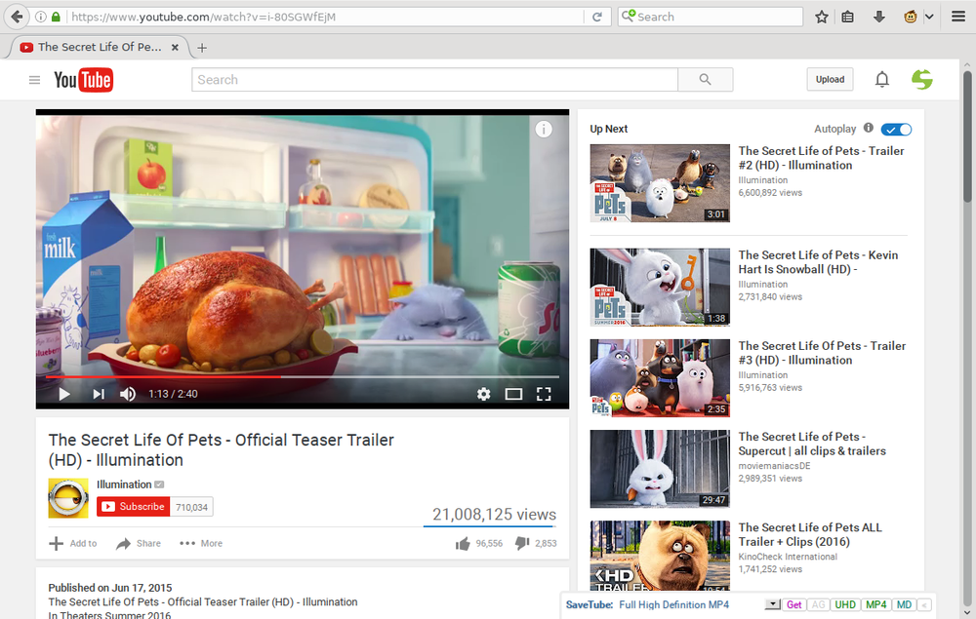Screen dimensions: 976x619
Task: Click the site information icon in address bar
Action: (x=40, y=17)
